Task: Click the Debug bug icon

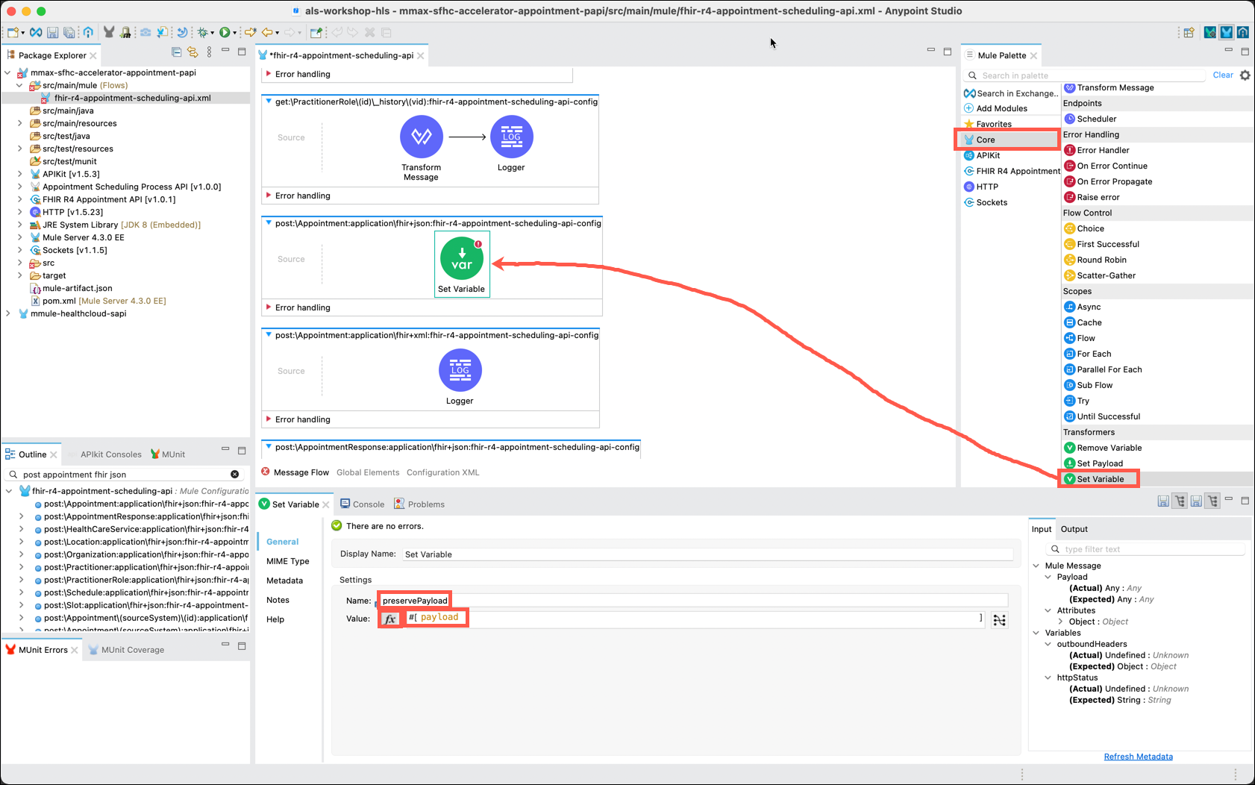Action: (x=202, y=32)
